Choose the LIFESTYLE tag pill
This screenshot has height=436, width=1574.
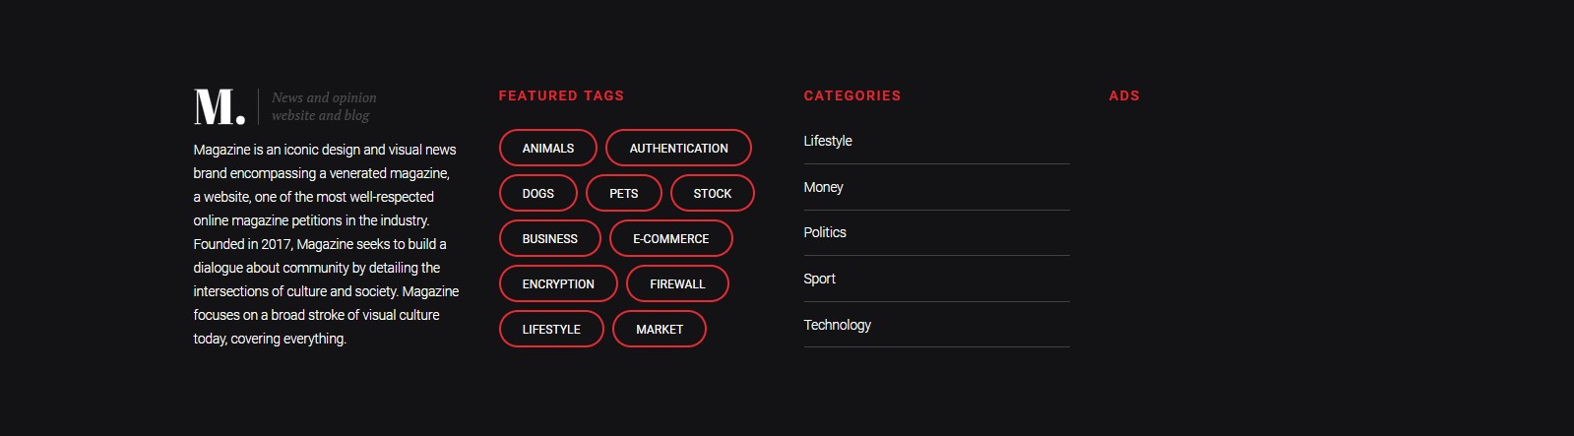(x=551, y=329)
